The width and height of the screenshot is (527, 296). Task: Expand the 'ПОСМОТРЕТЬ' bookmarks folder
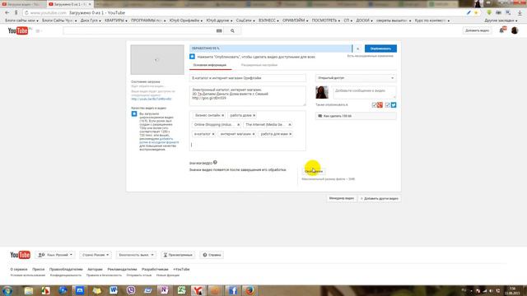[325, 21]
